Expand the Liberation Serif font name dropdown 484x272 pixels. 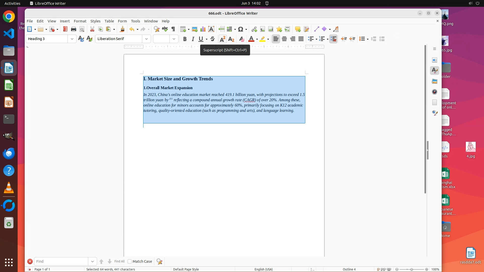coord(146,39)
